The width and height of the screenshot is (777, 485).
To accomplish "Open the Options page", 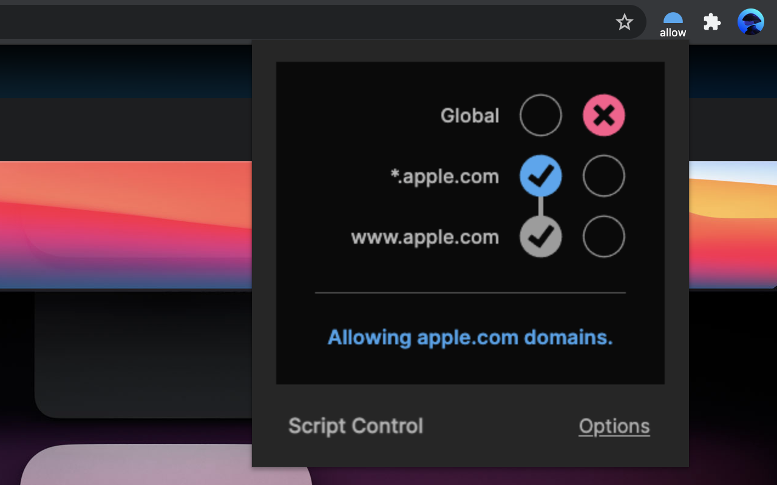I will (x=614, y=426).
